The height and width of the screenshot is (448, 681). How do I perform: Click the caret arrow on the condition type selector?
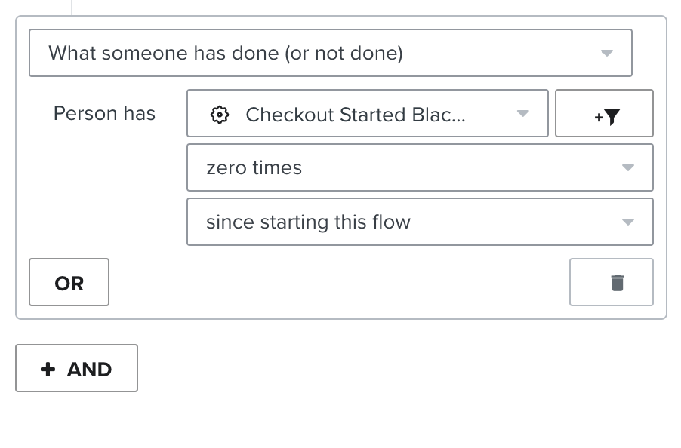[x=606, y=54]
